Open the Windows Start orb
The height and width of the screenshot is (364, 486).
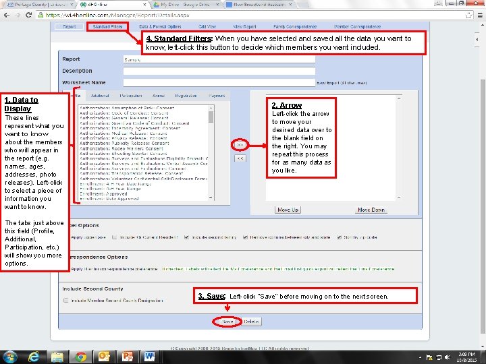pyautogui.click(x=10, y=357)
